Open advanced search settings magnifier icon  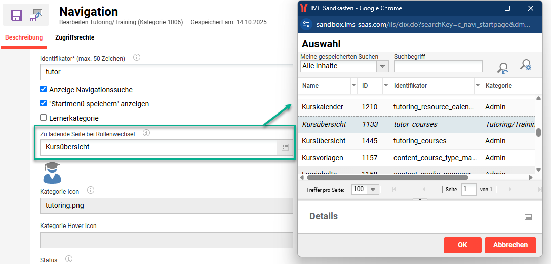(526, 65)
